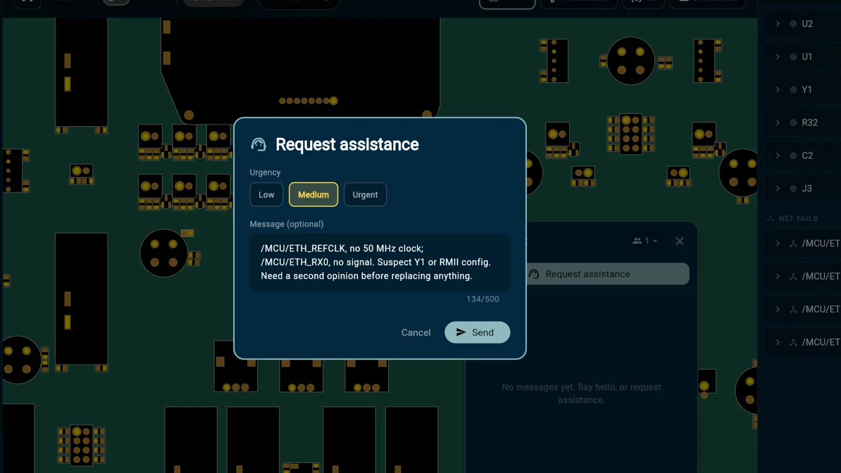Select Low urgency option
841x473 pixels.
(x=266, y=194)
